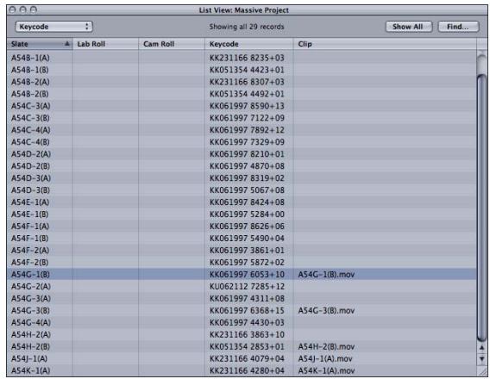Click the A54G-3(B).mov clip cell
This screenshot has height=379, width=490.
click(326, 310)
